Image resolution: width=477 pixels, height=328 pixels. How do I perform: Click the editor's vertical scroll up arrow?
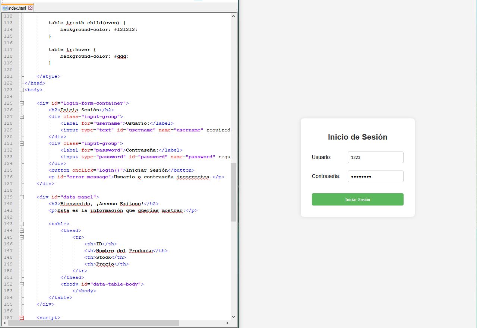pyautogui.click(x=234, y=16)
